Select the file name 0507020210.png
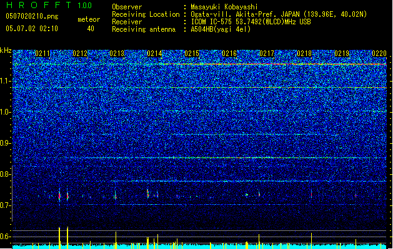393x249 pixels. click(x=32, y=16)
